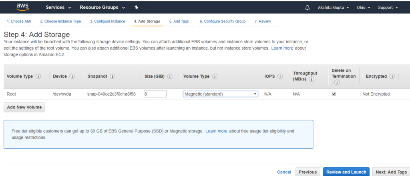Open Learn more about storage options link

point(282,48)
